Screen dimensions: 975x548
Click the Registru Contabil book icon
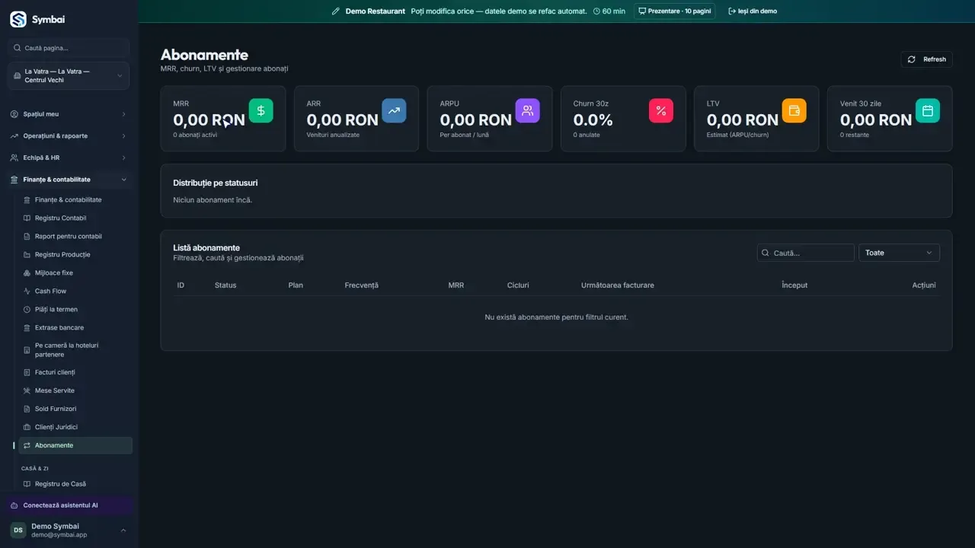(27, 218)
